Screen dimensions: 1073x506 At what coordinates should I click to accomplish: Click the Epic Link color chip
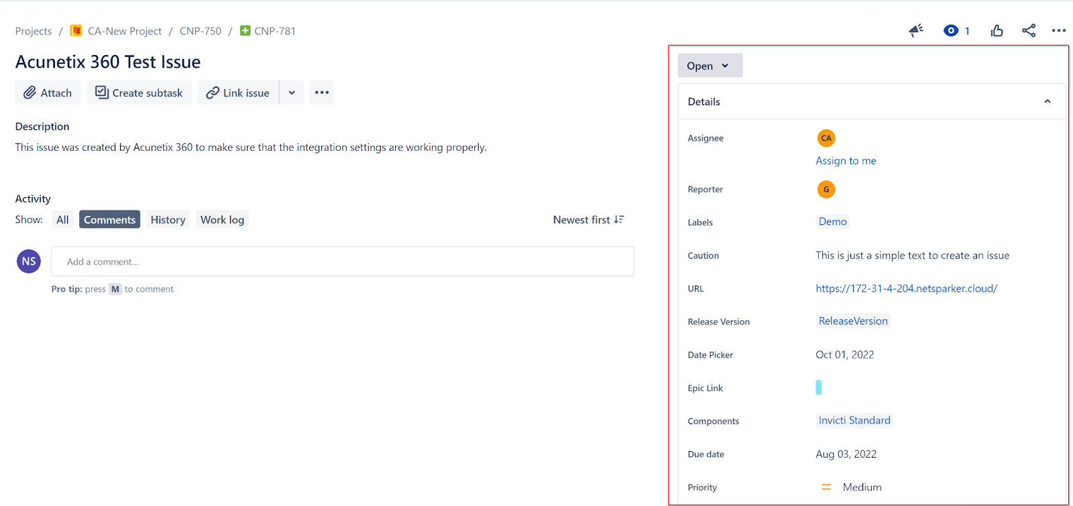[x=819, y=387]
